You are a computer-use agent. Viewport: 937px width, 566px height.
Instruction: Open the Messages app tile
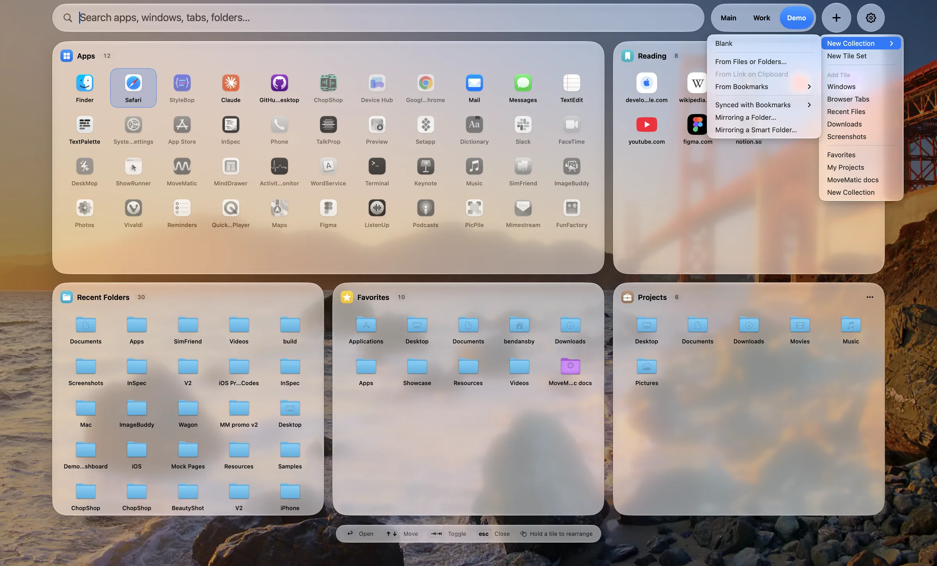tap(523, 88)
